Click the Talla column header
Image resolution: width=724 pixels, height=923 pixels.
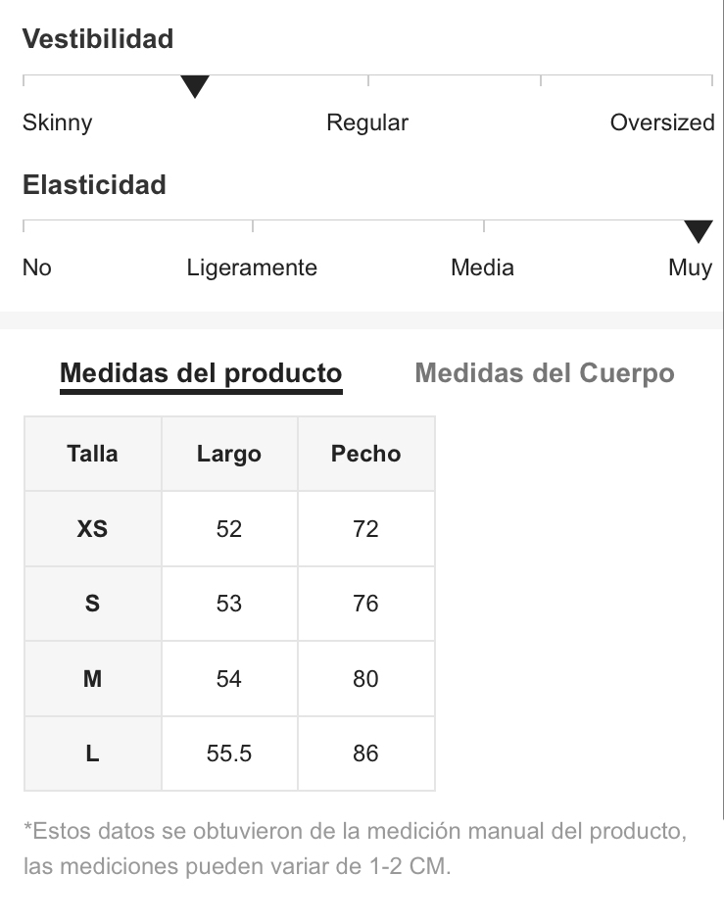pyautogui.click(x=92, y=454)
